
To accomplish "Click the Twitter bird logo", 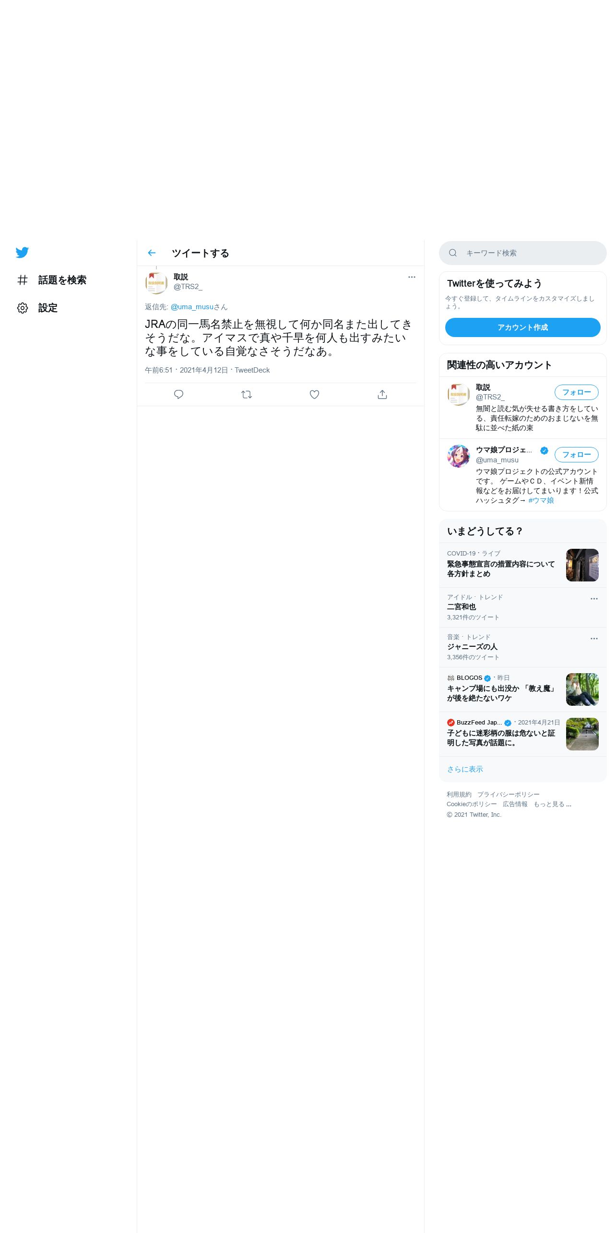I will (x=22, y=253).
